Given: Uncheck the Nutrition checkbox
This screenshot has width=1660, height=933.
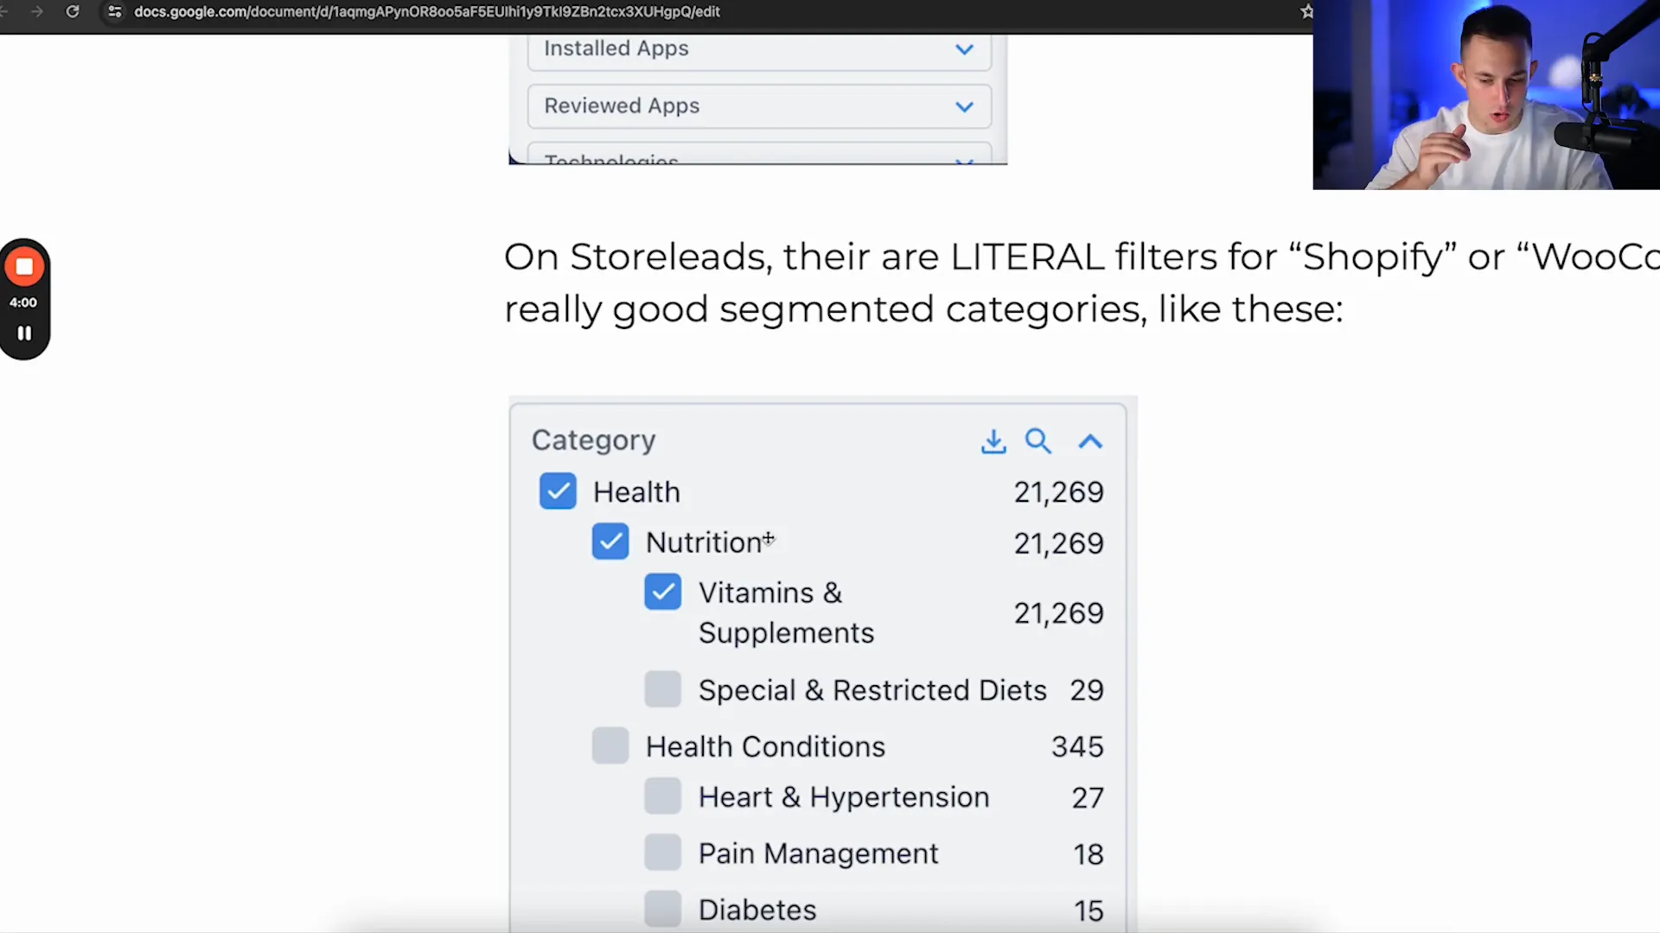Looking at the screenshot, I should (x=610, y=542).
